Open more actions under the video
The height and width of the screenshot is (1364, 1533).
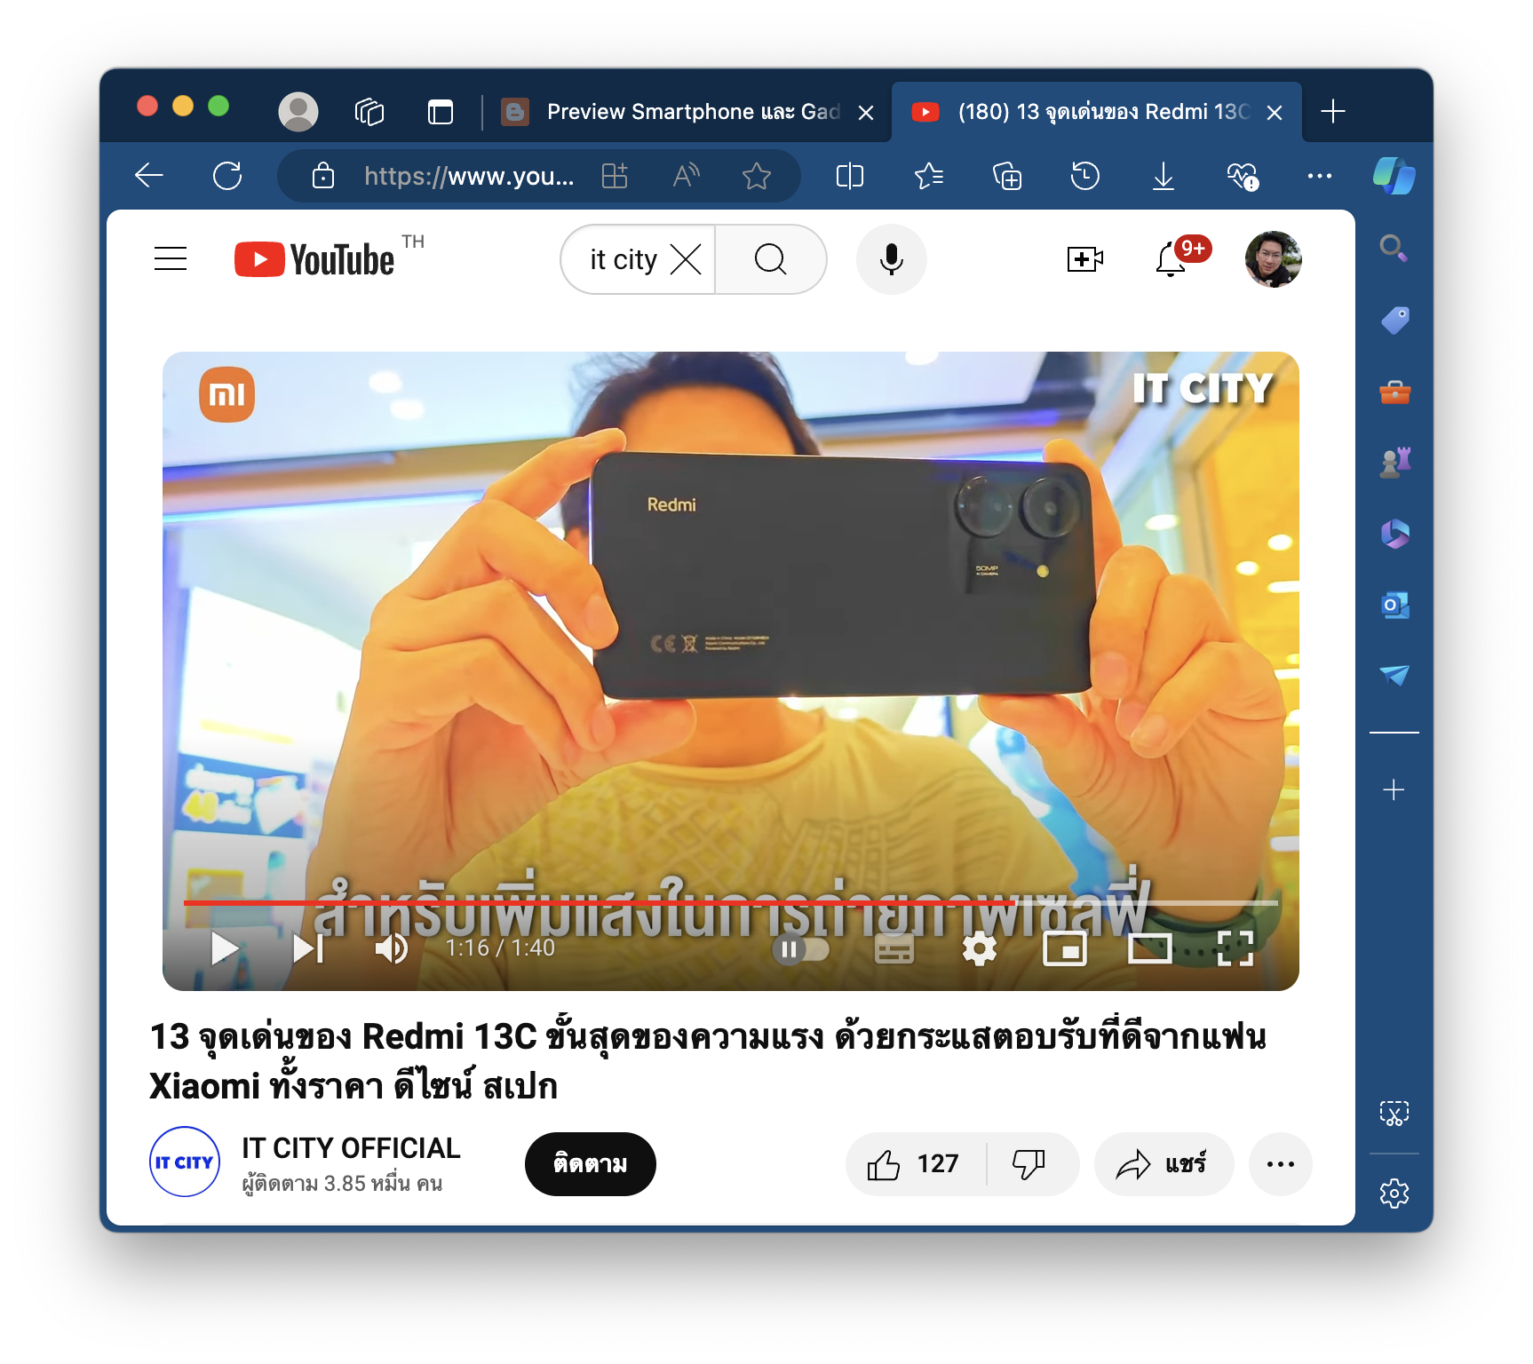[x=1281, y=1164]
